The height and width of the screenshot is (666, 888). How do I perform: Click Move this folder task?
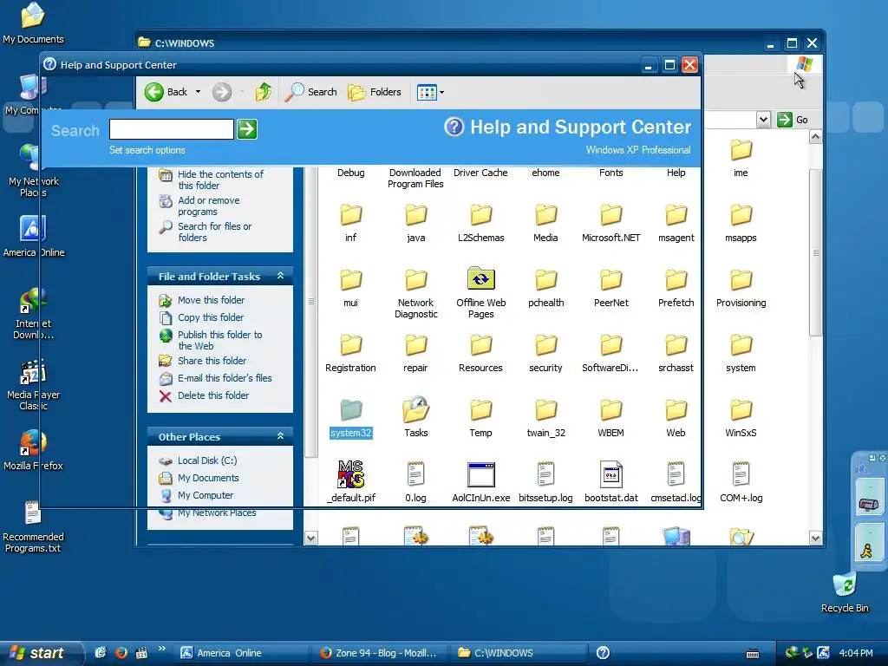coord(211,300)
